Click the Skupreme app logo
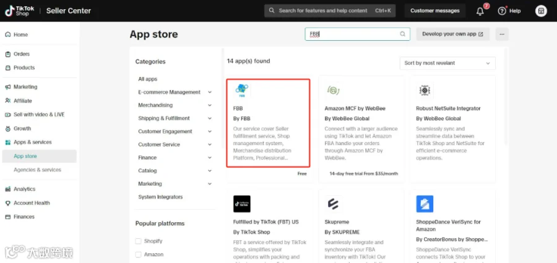The image size is (557, 263). 333,204
